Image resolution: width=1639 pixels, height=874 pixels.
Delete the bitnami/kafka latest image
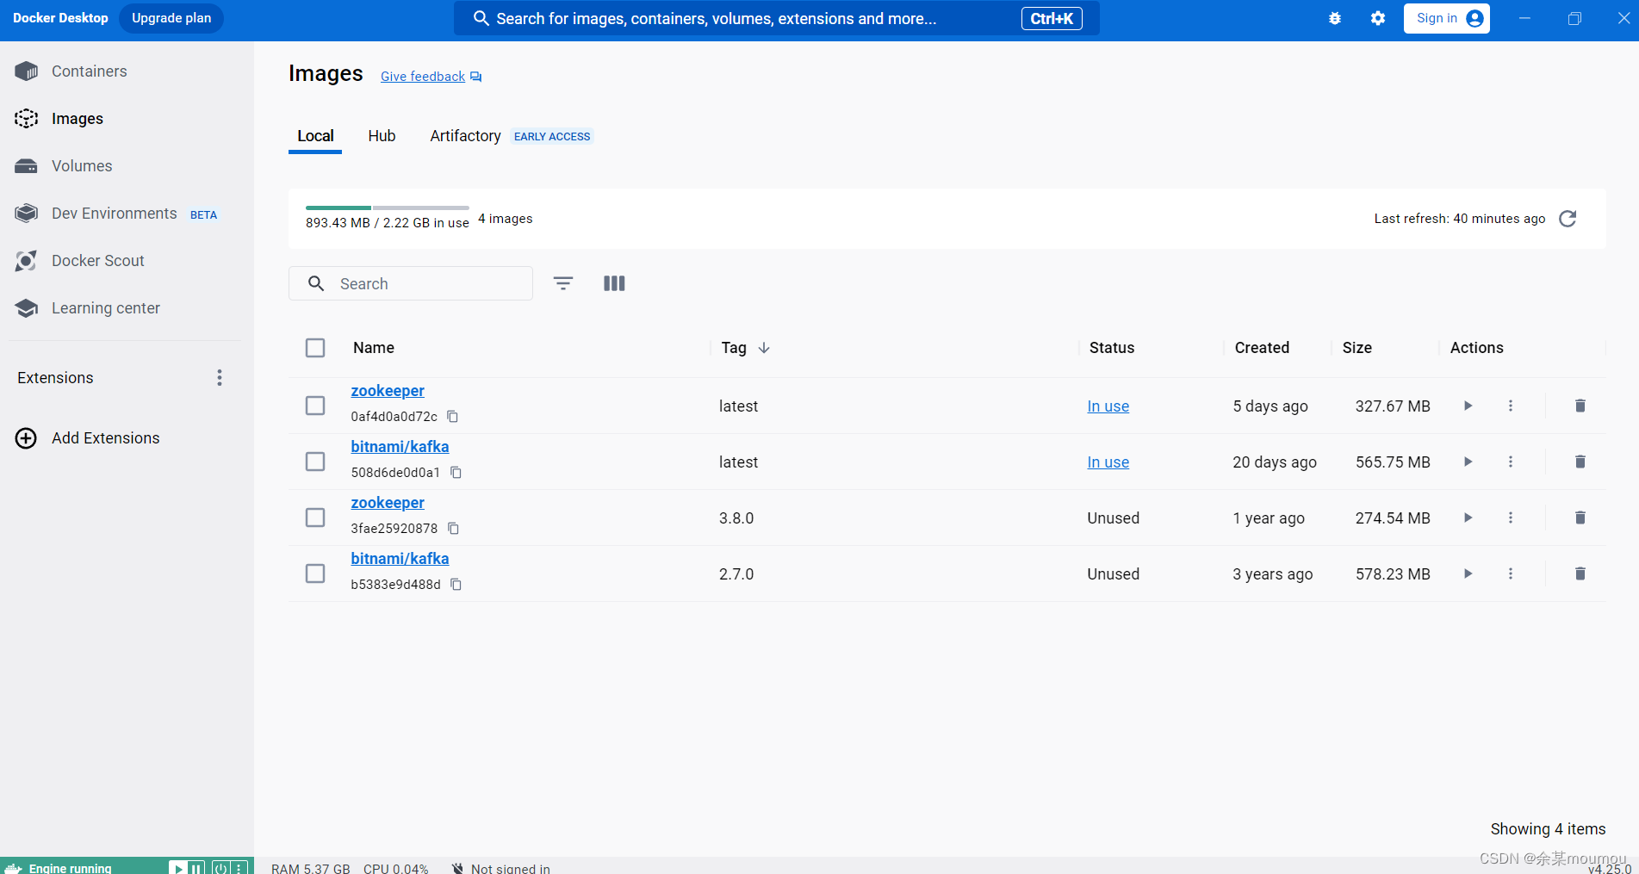pyautogui.click(x=1580, y=462)
